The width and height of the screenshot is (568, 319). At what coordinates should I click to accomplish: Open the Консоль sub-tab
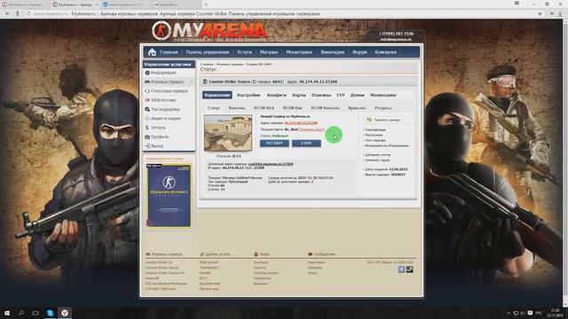(237, 108)
